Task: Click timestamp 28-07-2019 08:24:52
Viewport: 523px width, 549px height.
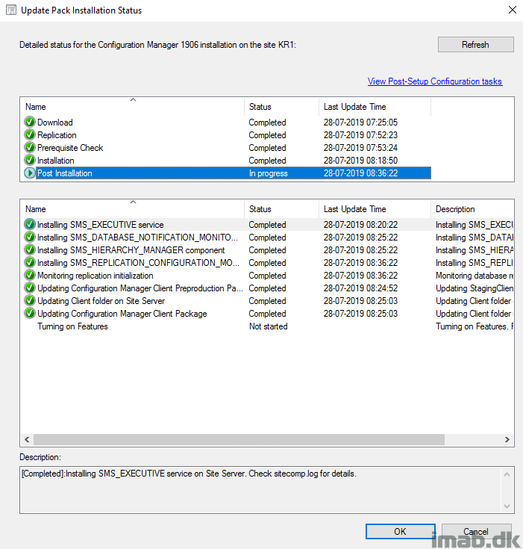Action: tap(360, 288)
